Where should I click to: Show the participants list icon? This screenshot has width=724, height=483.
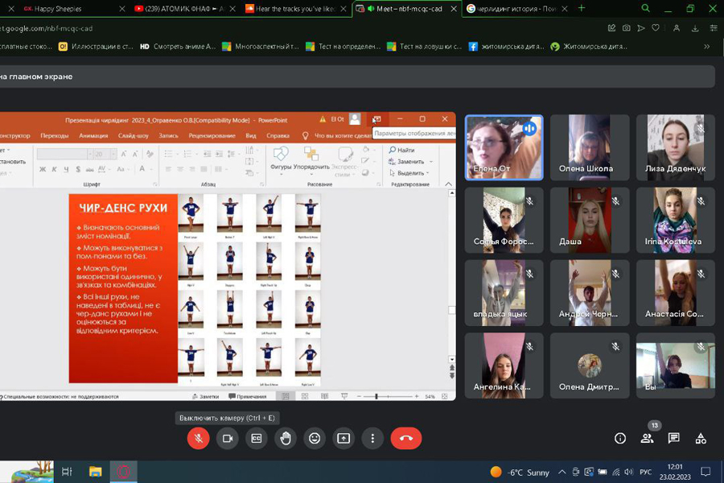[647, 438]
